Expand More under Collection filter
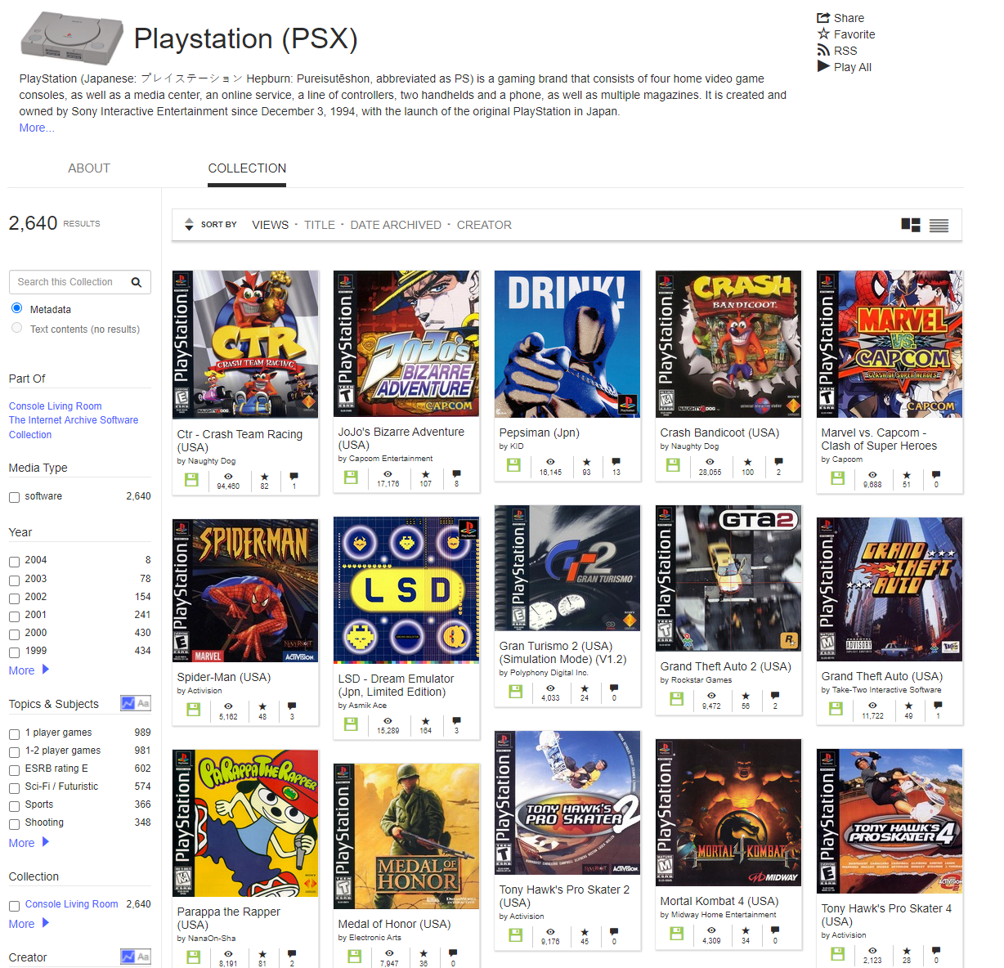The width and height of the screenshot is (1004, 968). (x=29, y=924)
